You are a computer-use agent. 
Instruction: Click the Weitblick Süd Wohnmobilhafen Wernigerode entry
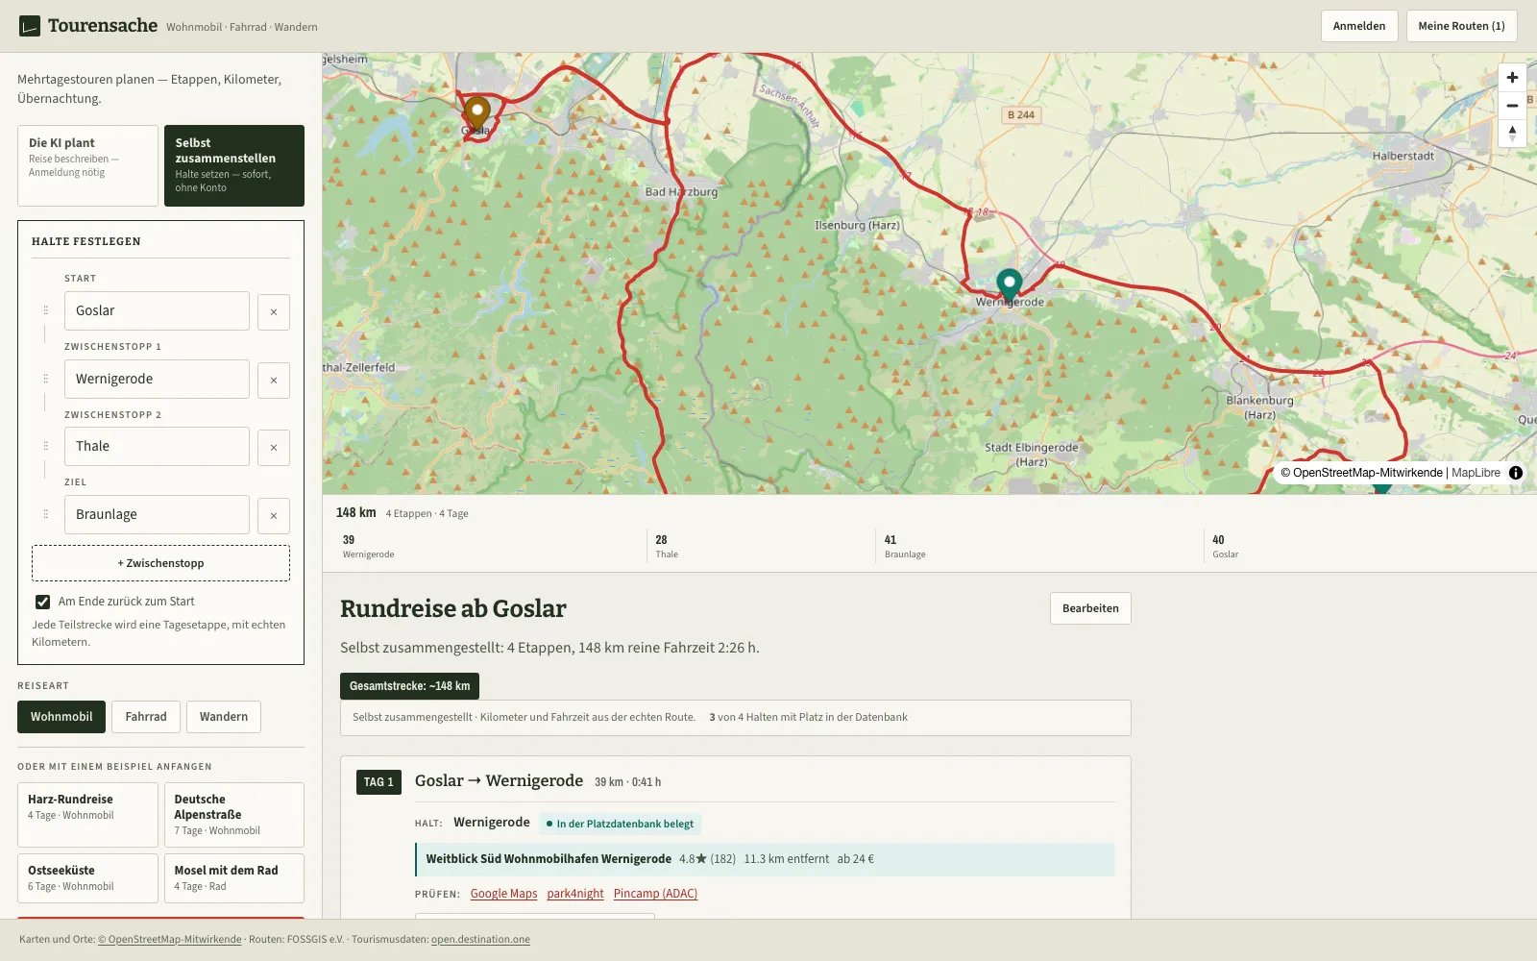pyautogui.click(x=765, y=859)
